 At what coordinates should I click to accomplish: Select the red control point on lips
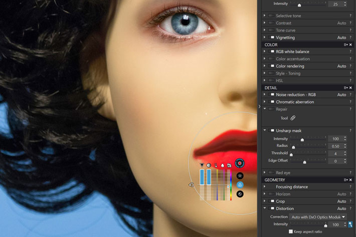240,163
